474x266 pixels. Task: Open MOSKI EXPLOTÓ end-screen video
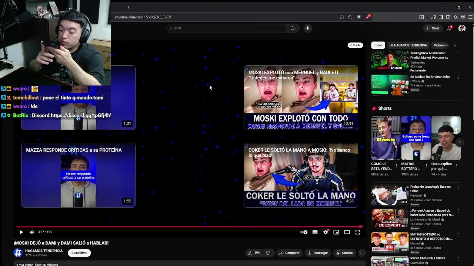tap(301, 98)
